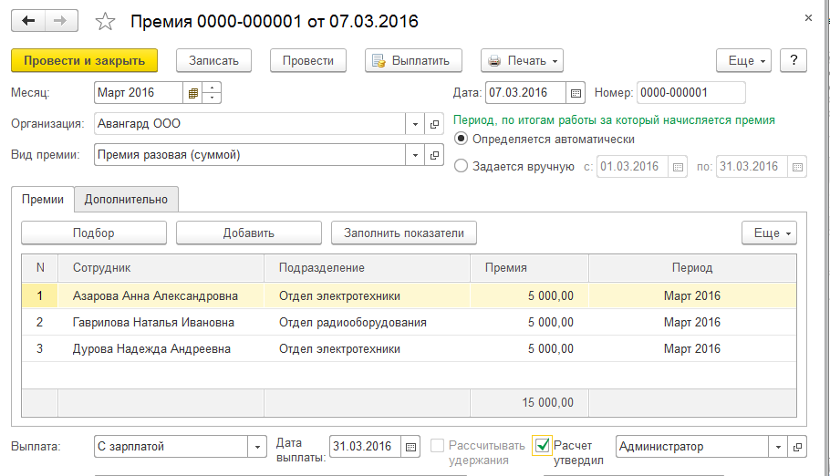This screenshot has height=476, width=830.
Task: Open month picker icon in Месяц field
Action: (x=192, y=93)
